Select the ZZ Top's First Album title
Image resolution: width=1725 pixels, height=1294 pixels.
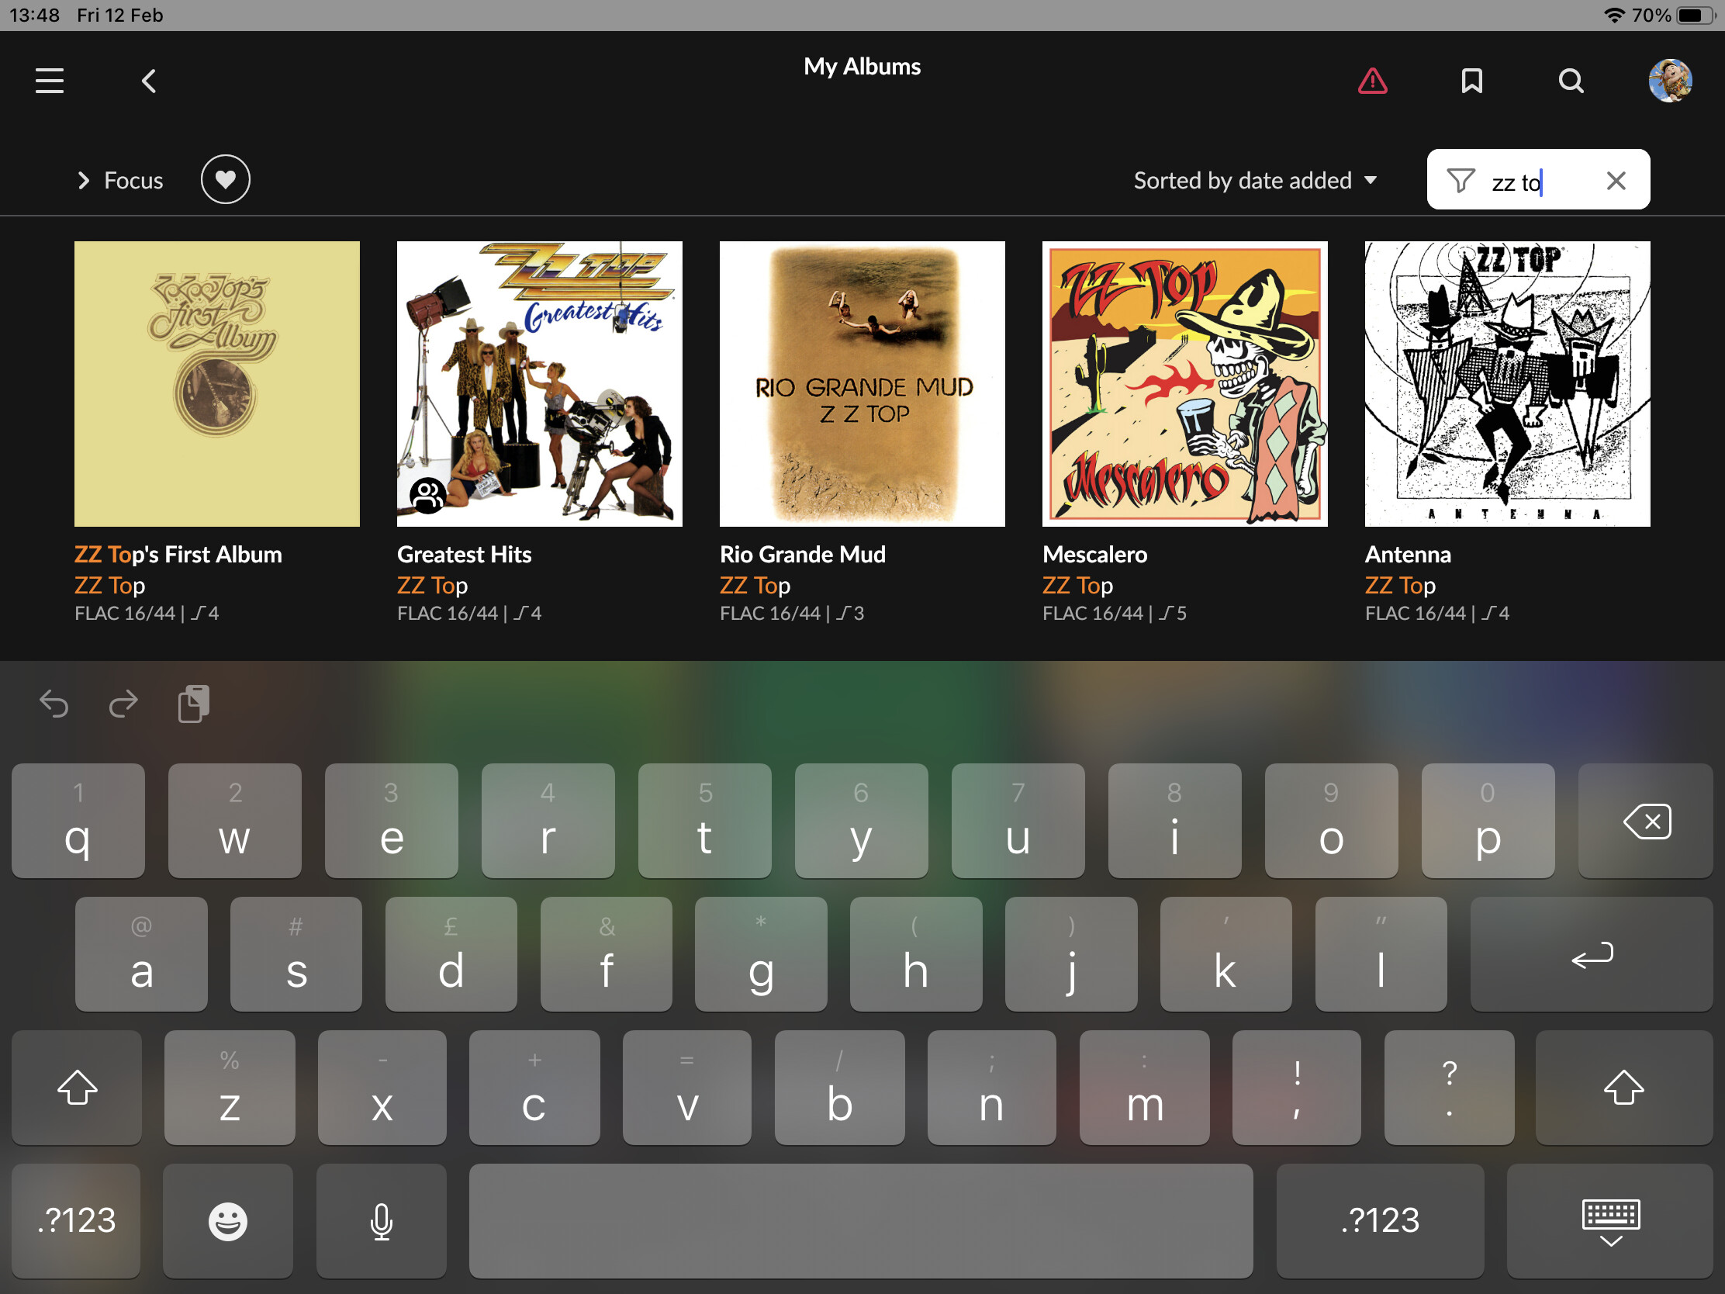(178, 555)
